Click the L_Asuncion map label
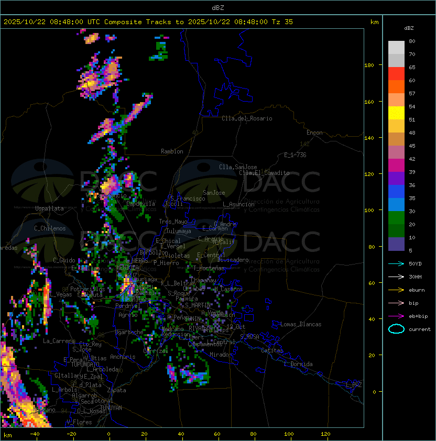 tap(238, 204)
